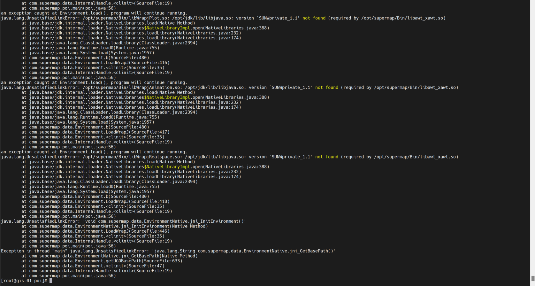Click the getUGOBasePath(SourceFile:633) stack frame

click(102, 261)
